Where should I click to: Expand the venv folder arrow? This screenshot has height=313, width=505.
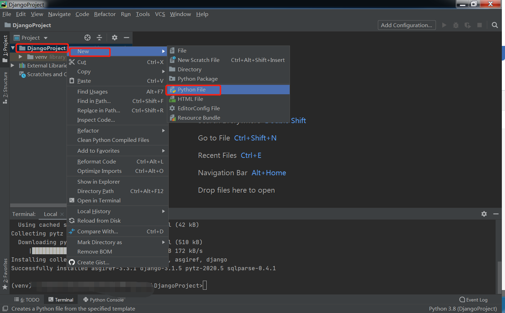(x=21, y=57)
